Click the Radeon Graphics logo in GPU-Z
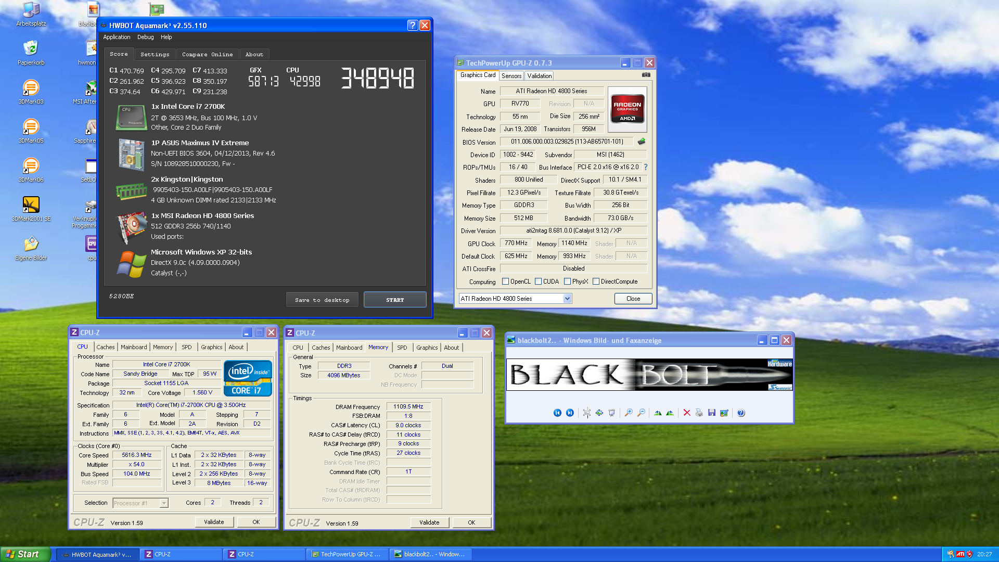 627,109
